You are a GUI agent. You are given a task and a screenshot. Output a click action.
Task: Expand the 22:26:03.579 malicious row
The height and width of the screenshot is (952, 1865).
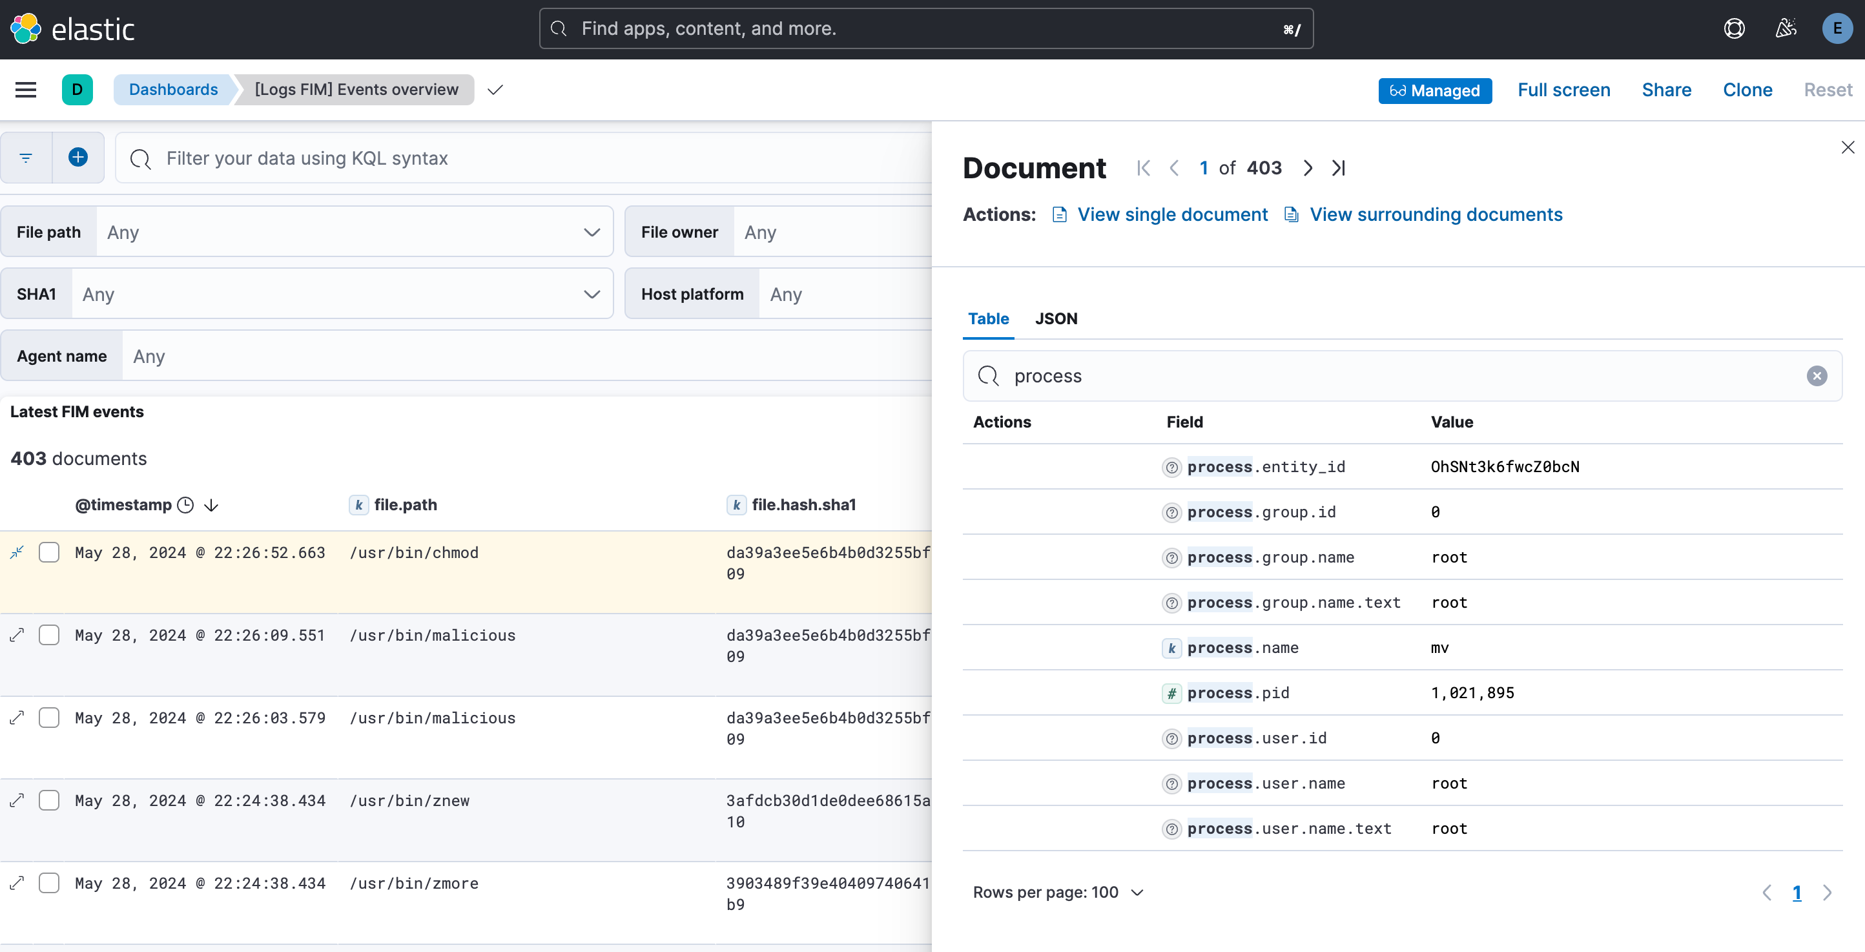click(17, 718)
